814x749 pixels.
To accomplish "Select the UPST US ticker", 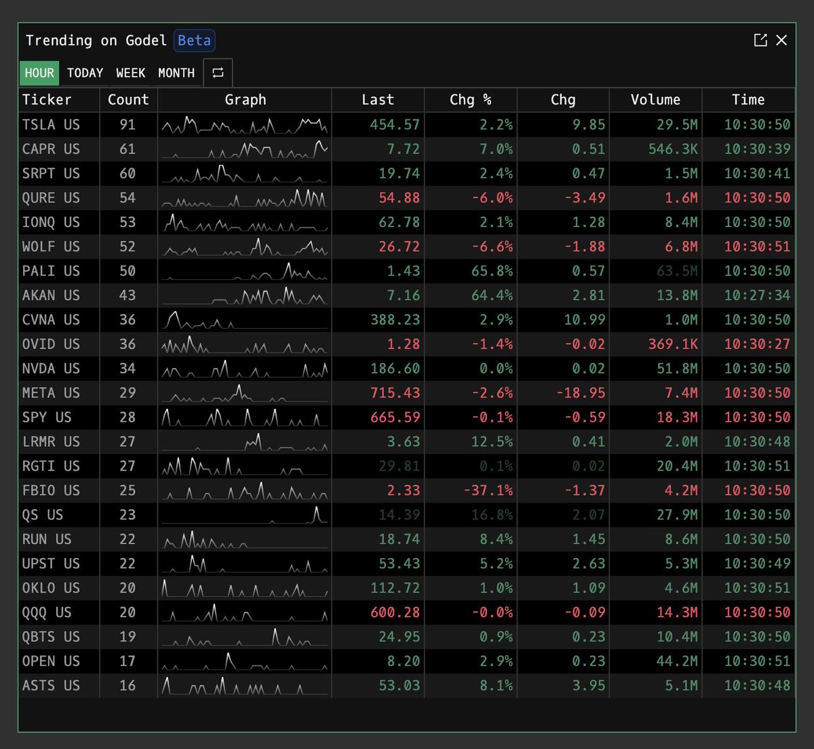I will click(51, 564).
